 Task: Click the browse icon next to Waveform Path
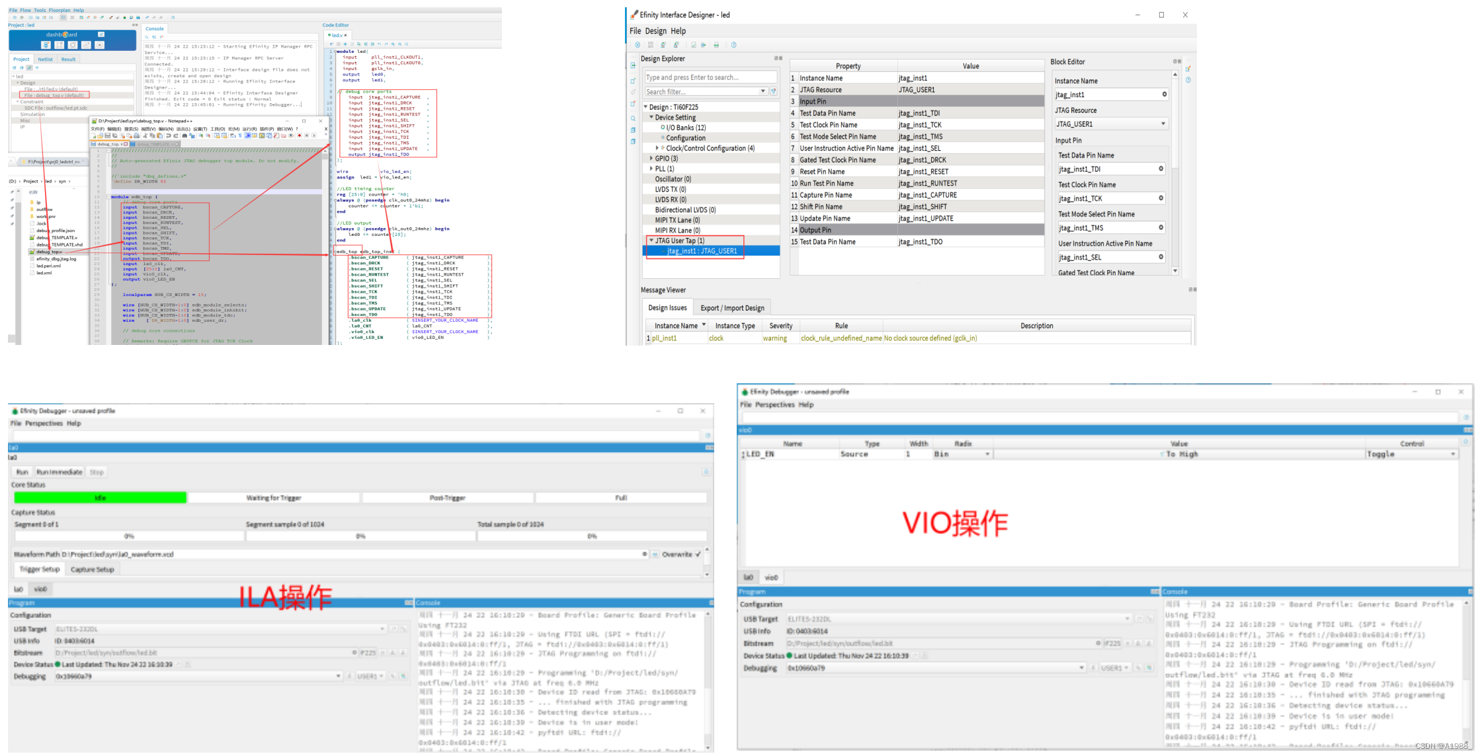point(654,554)
